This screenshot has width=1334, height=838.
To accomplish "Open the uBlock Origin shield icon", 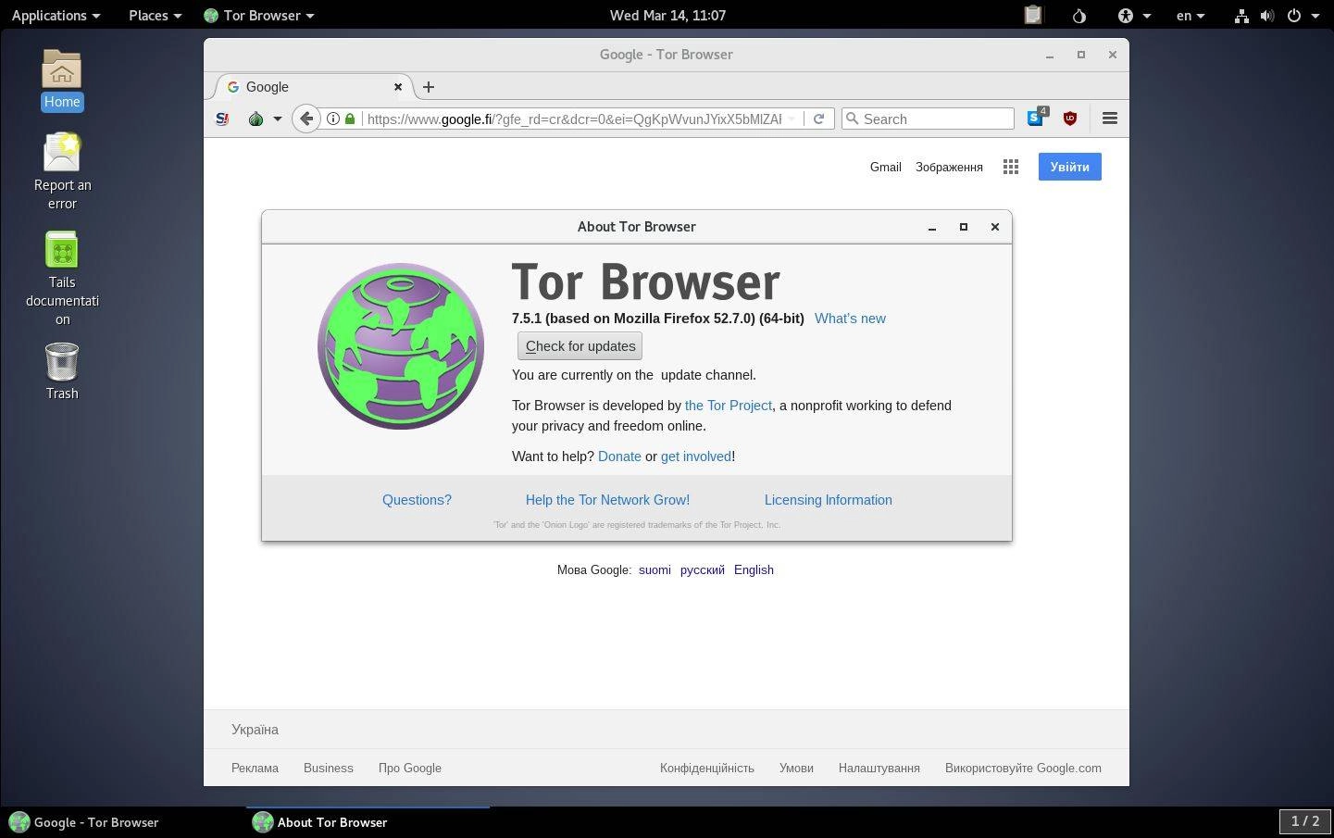I will pos(1070,119).
